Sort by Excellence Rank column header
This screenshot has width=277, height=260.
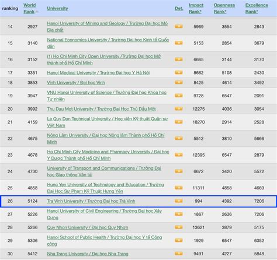click(257, 8)
